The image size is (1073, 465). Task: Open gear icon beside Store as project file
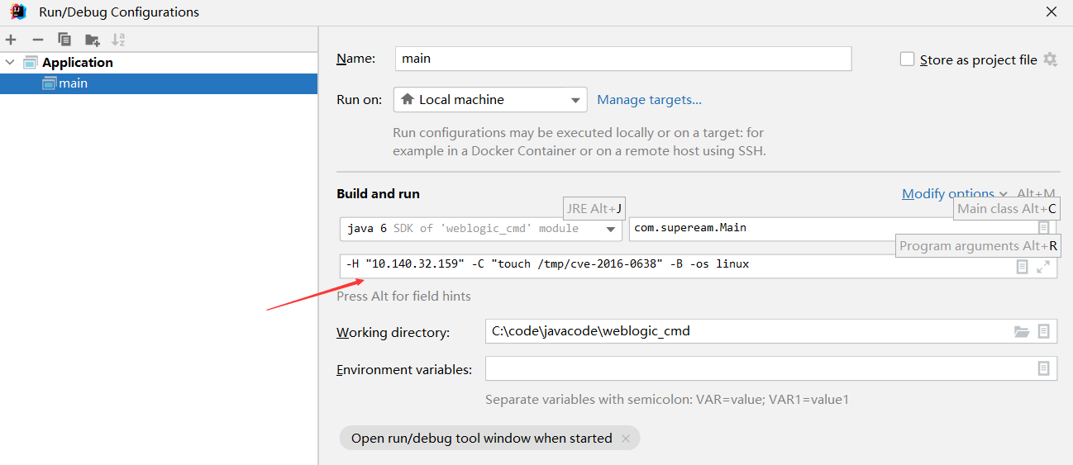(x=1050, y=59)
